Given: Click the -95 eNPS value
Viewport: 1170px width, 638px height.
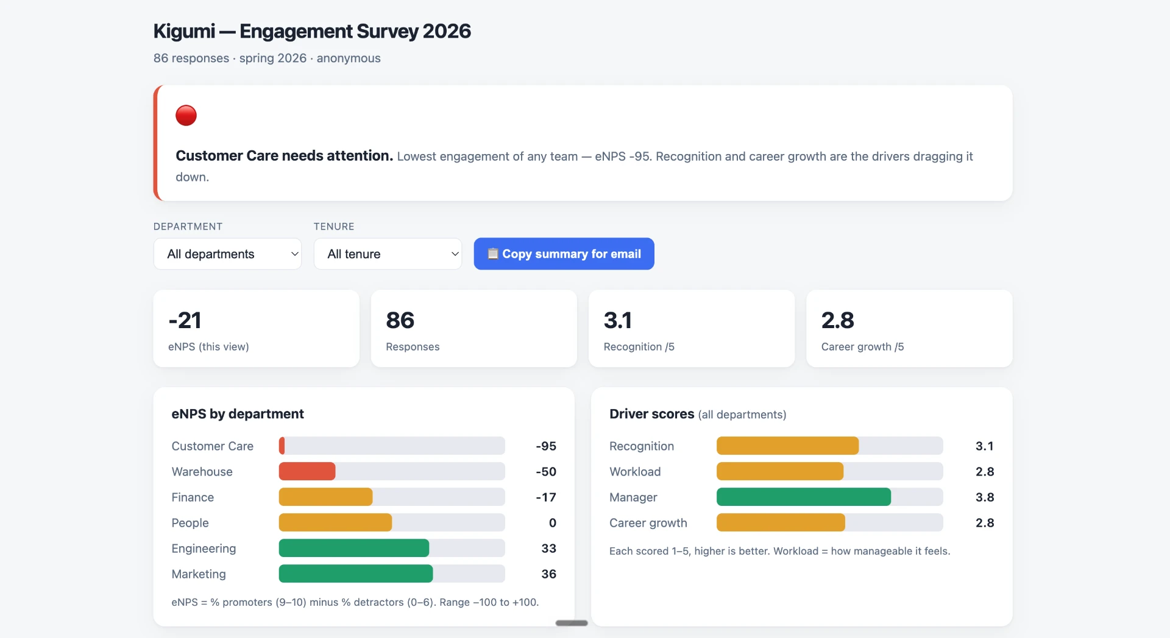Looking at the screenshot, I should pos(546,446).
